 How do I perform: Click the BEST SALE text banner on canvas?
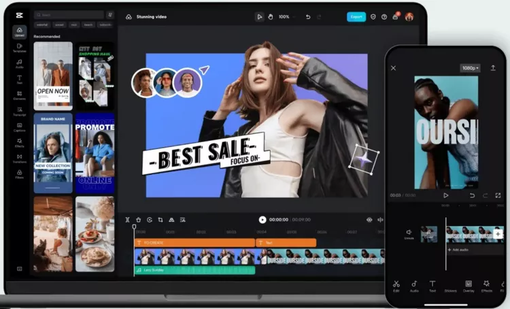(205, 154)
